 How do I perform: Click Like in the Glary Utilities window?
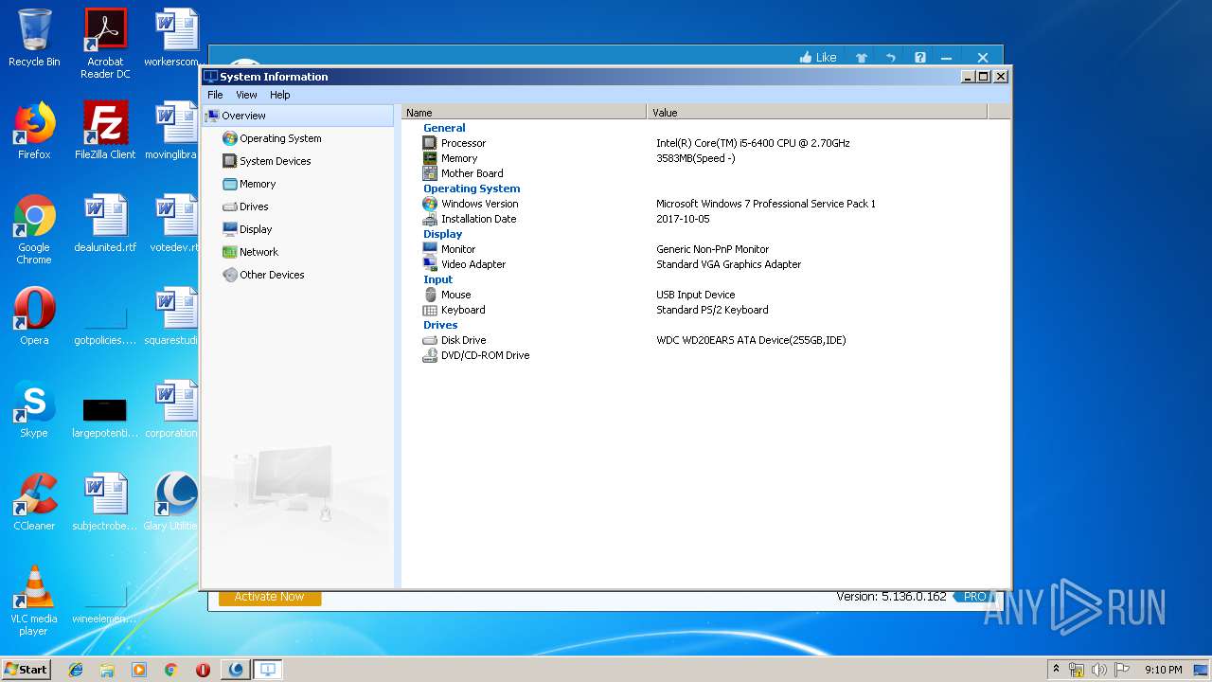tap(818, 58)
